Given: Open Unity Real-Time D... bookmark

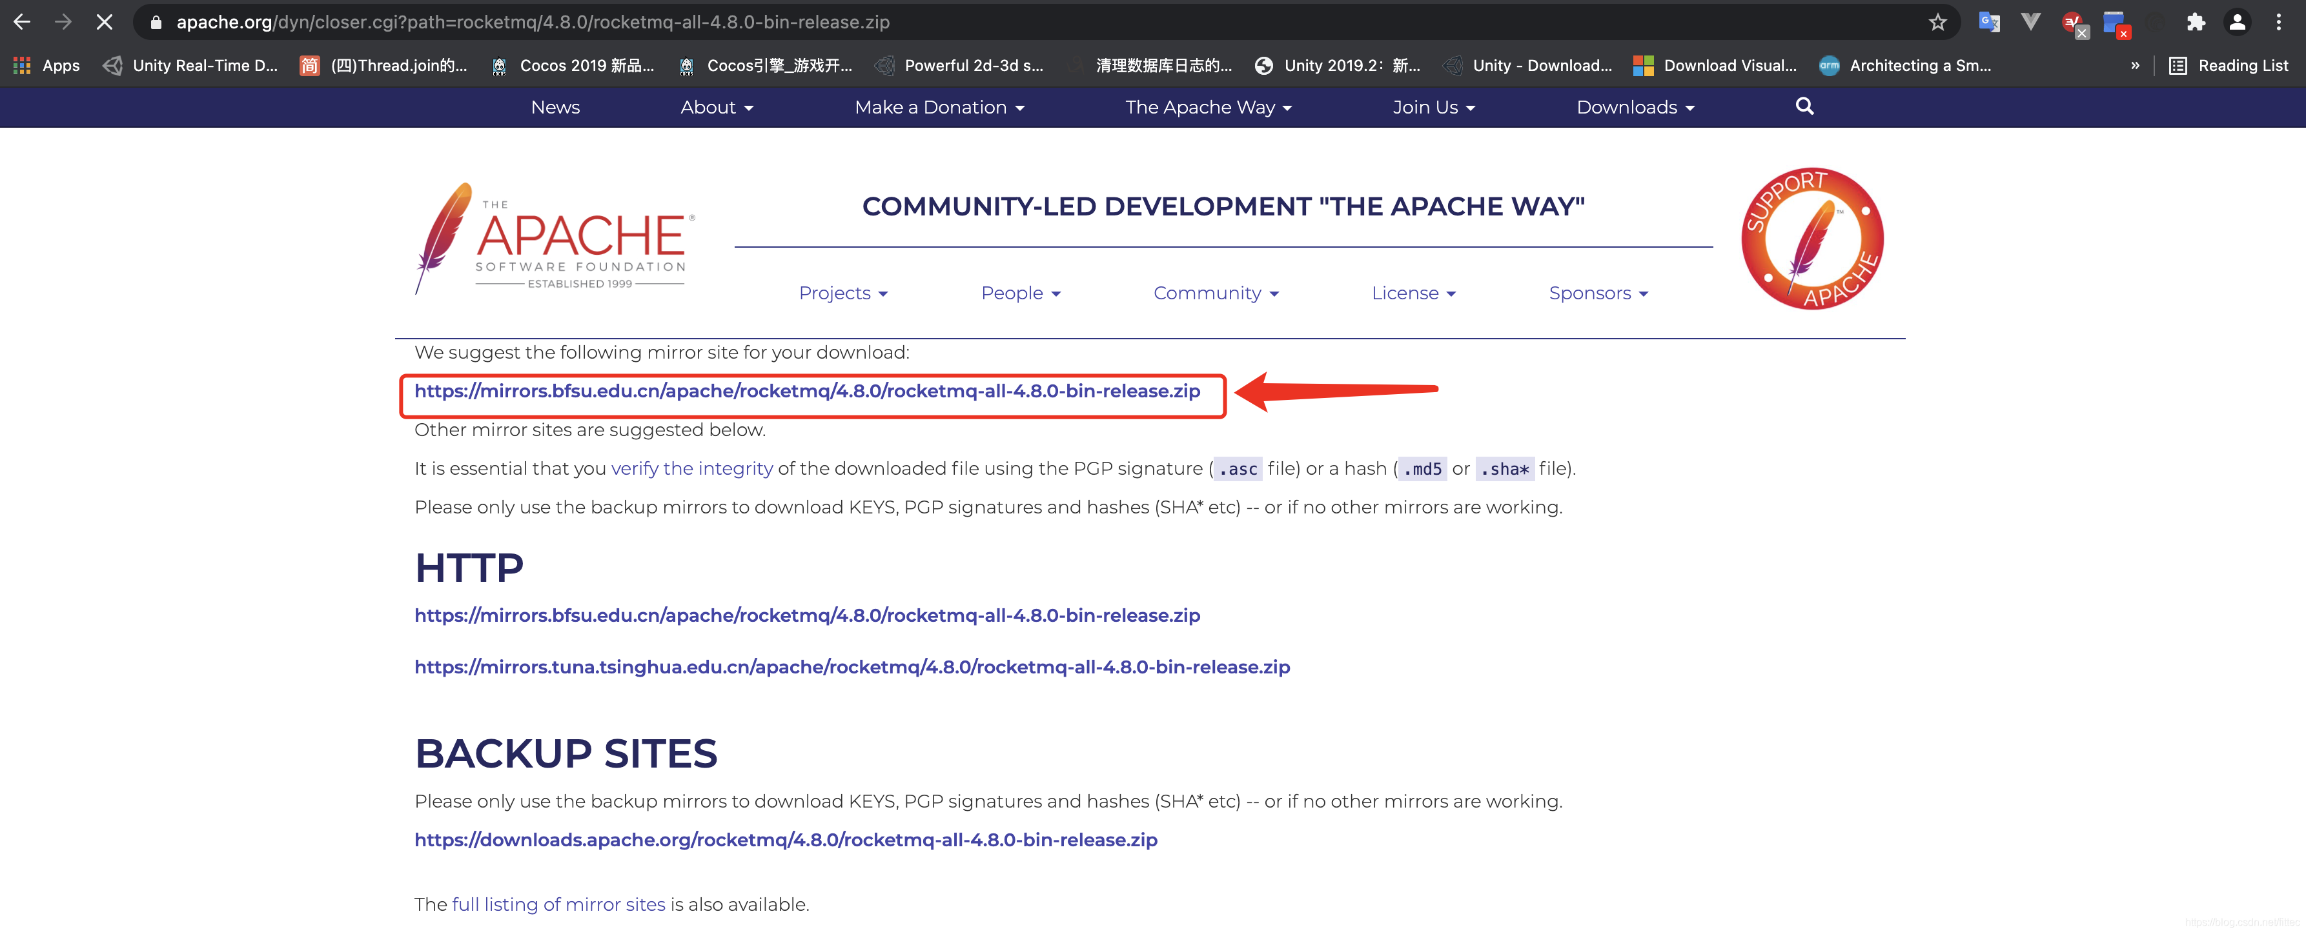Looking at the screenshot, I should point(190,65).
